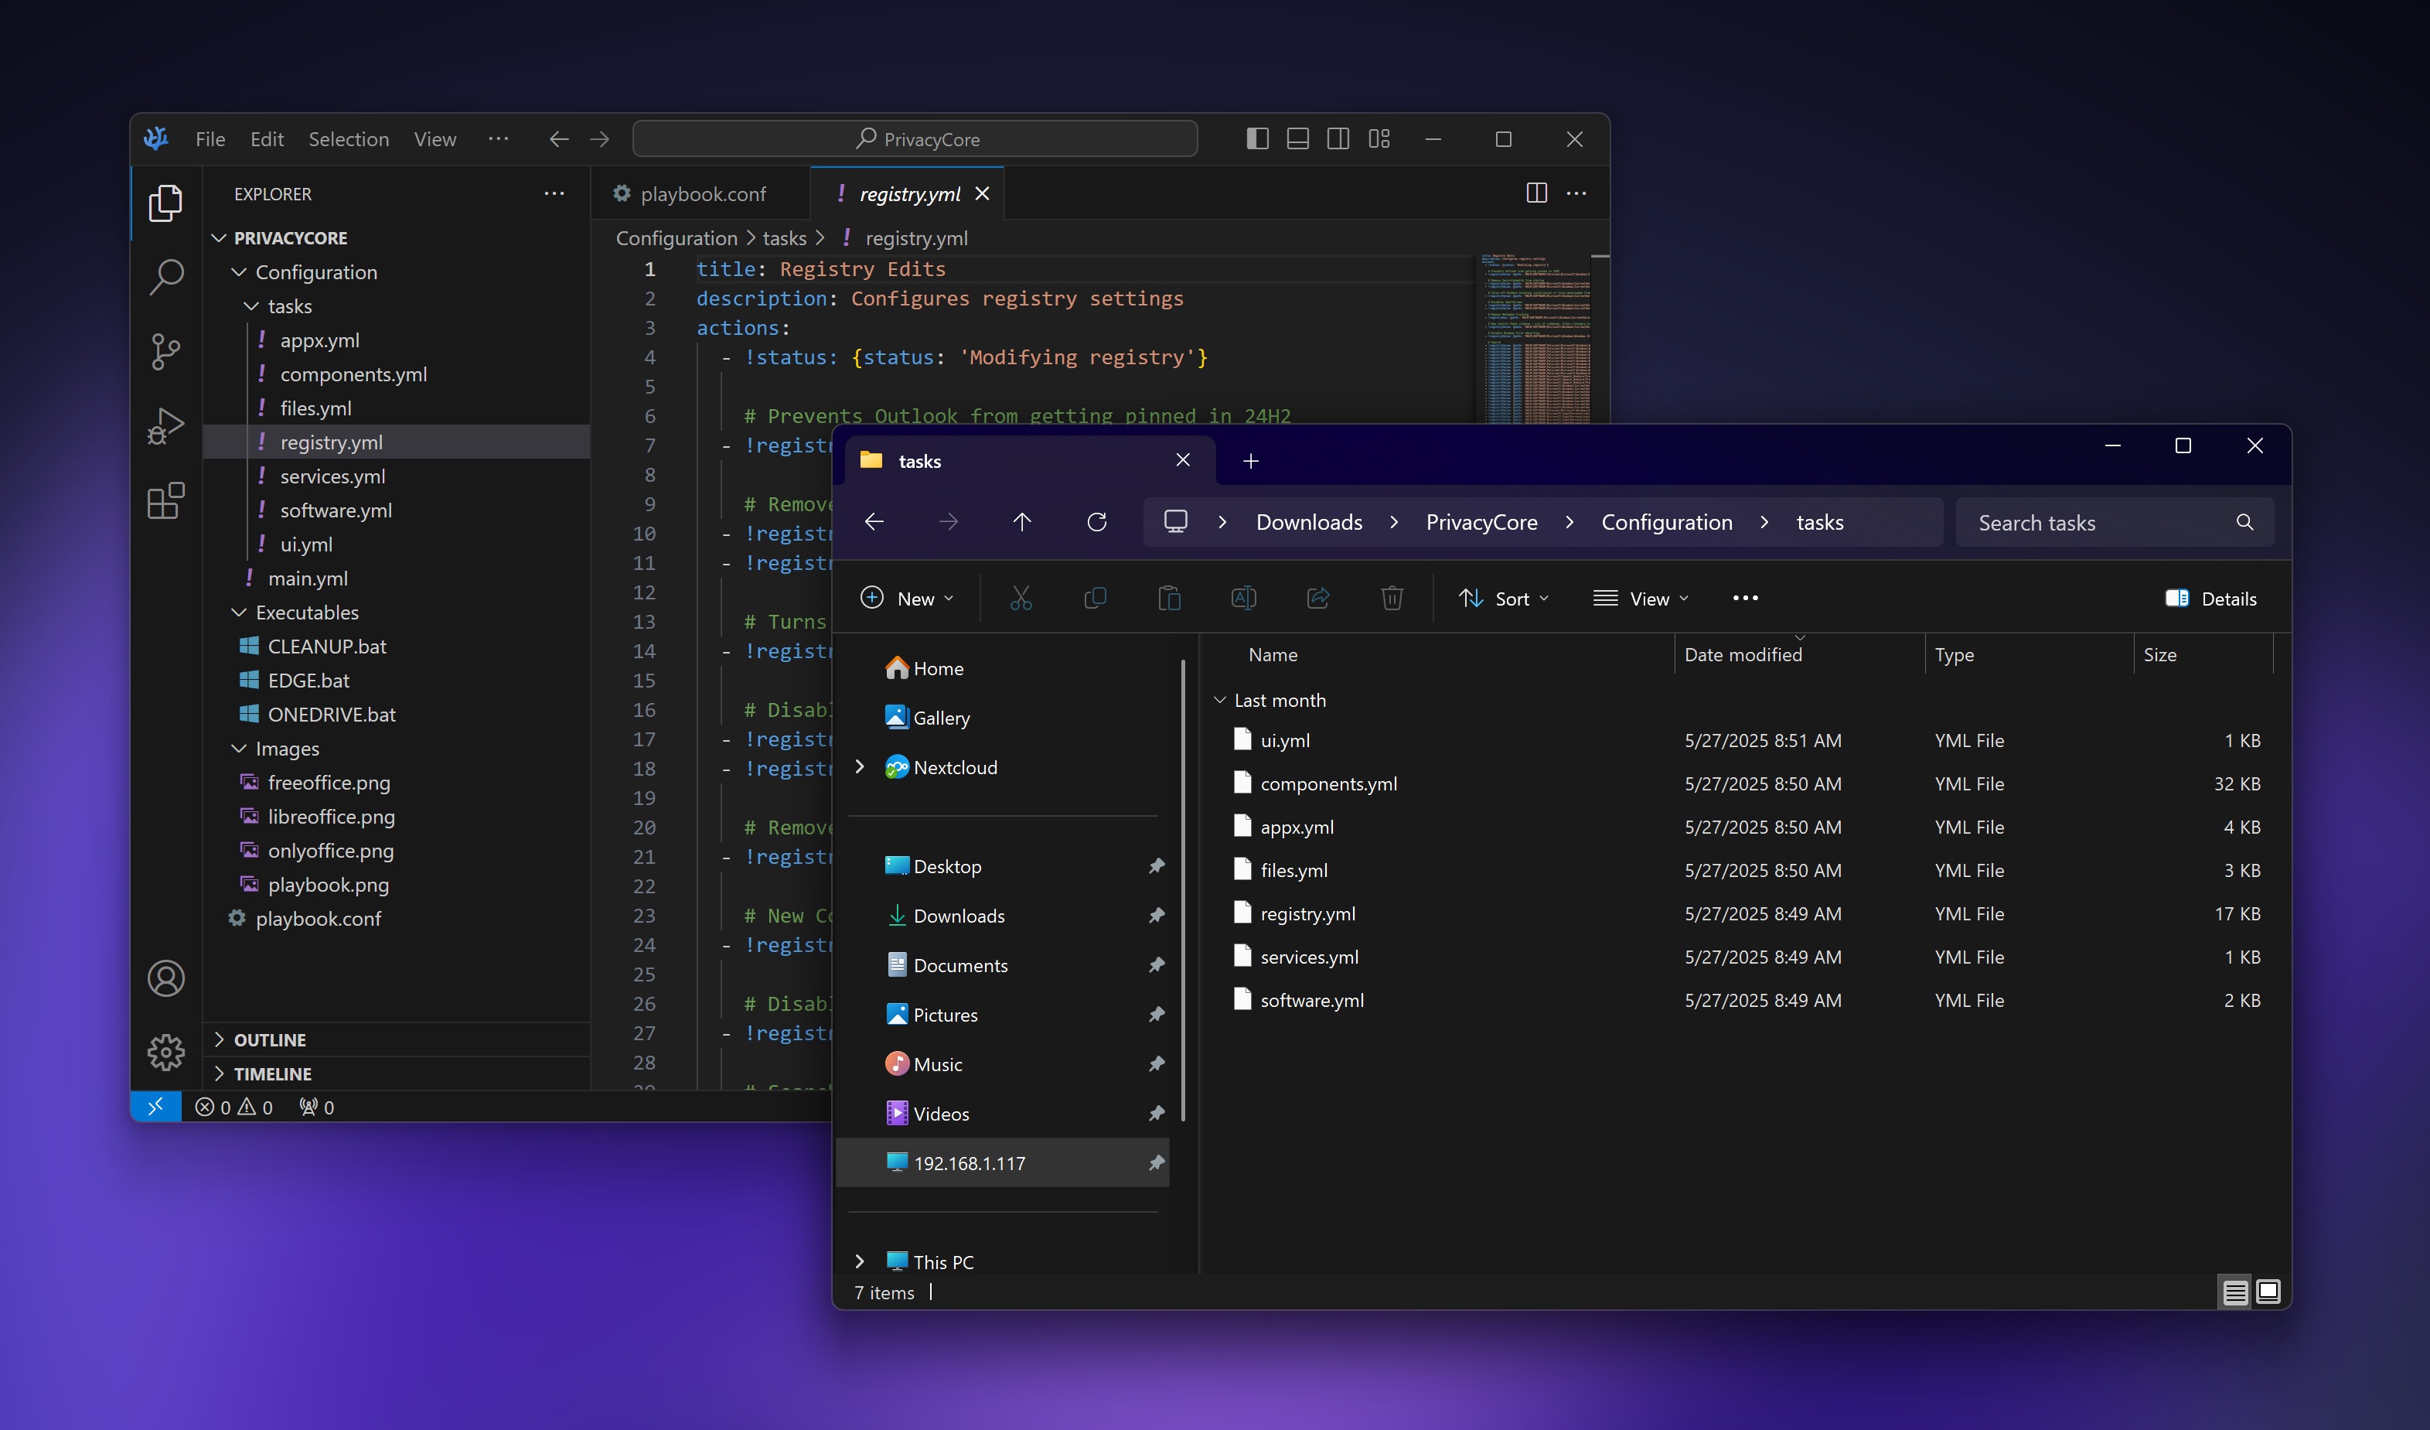Switch to large thumbnails view in File Explorer
This screenshot has height=1430, width=2430.
pos(2268,1292)
